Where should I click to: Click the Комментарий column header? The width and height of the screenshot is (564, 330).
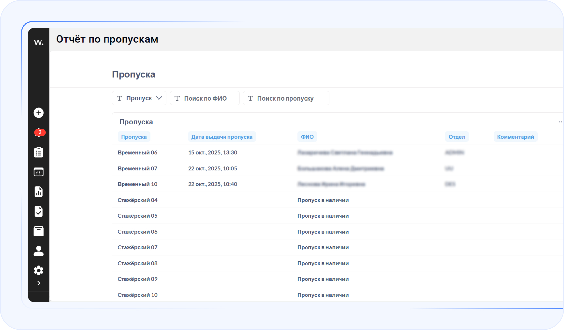point(515,137)
